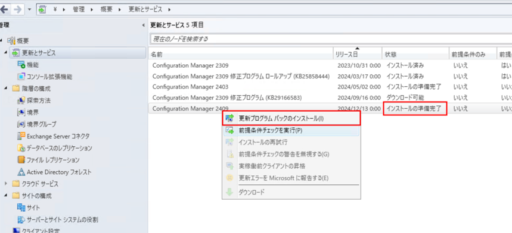Click the 階層の構成 folder icon

pyautogui.click(x=16, y=89)
